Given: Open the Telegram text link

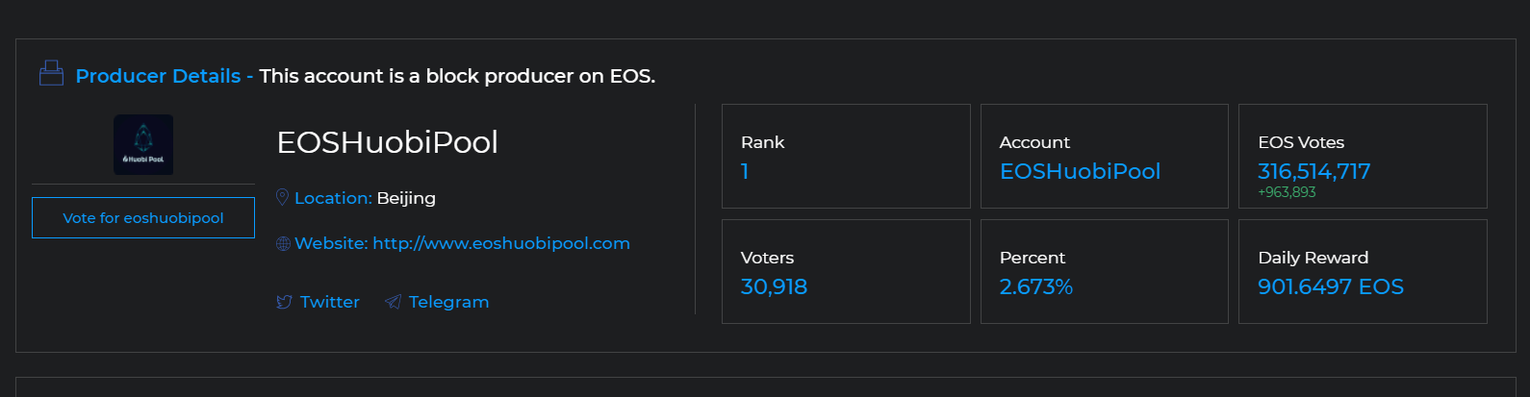Looking at the screenshot, I should tap(448, 302).
